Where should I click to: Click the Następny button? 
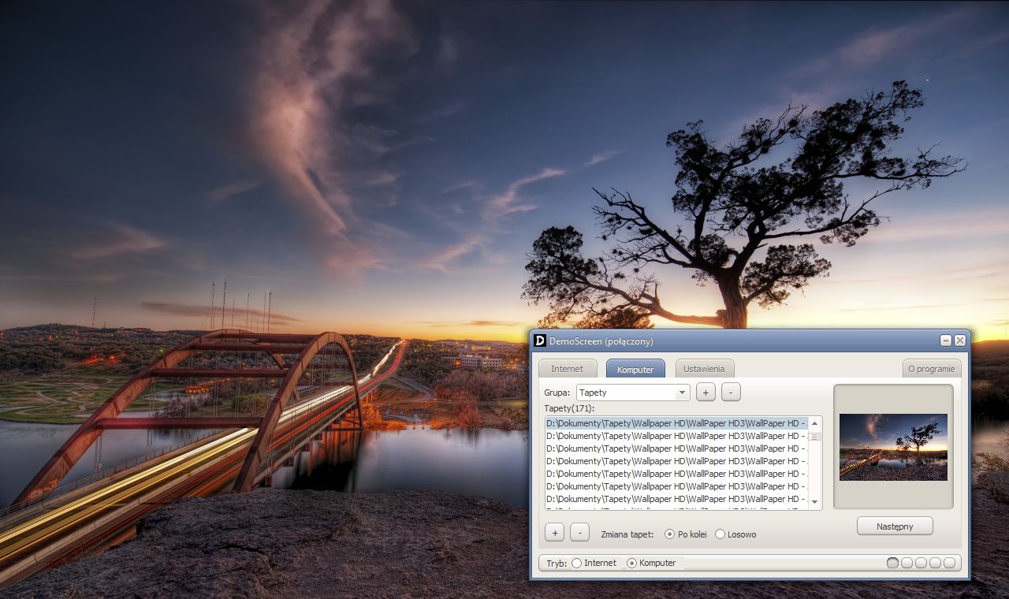[895, 526]
